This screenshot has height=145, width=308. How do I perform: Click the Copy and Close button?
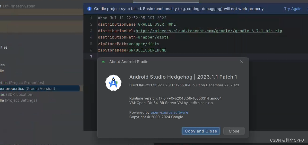tap(201, 131)
